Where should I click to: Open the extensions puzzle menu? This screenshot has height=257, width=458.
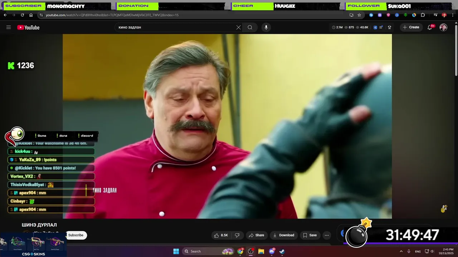point(423,15)
